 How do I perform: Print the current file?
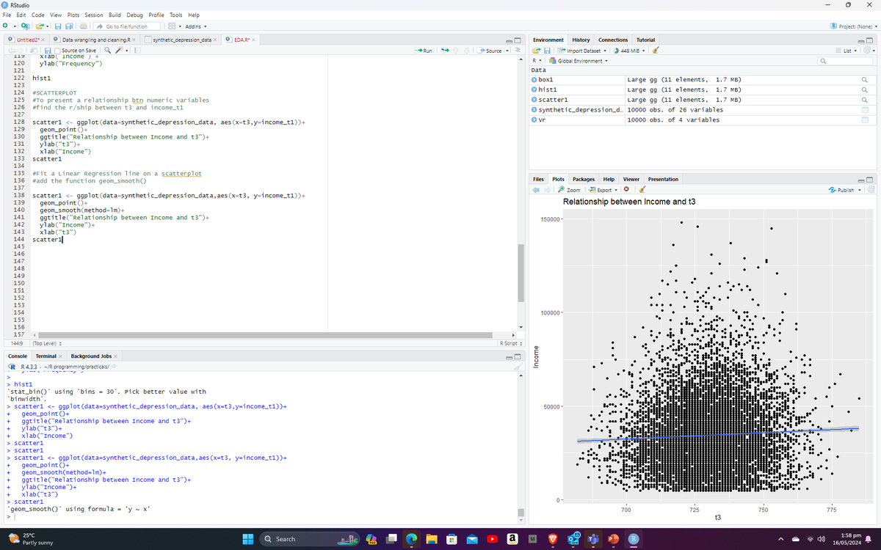point(83,25)
